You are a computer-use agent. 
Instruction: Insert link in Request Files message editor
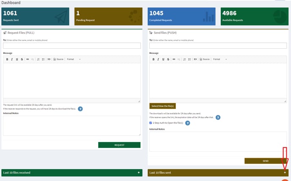coord(28,59)
